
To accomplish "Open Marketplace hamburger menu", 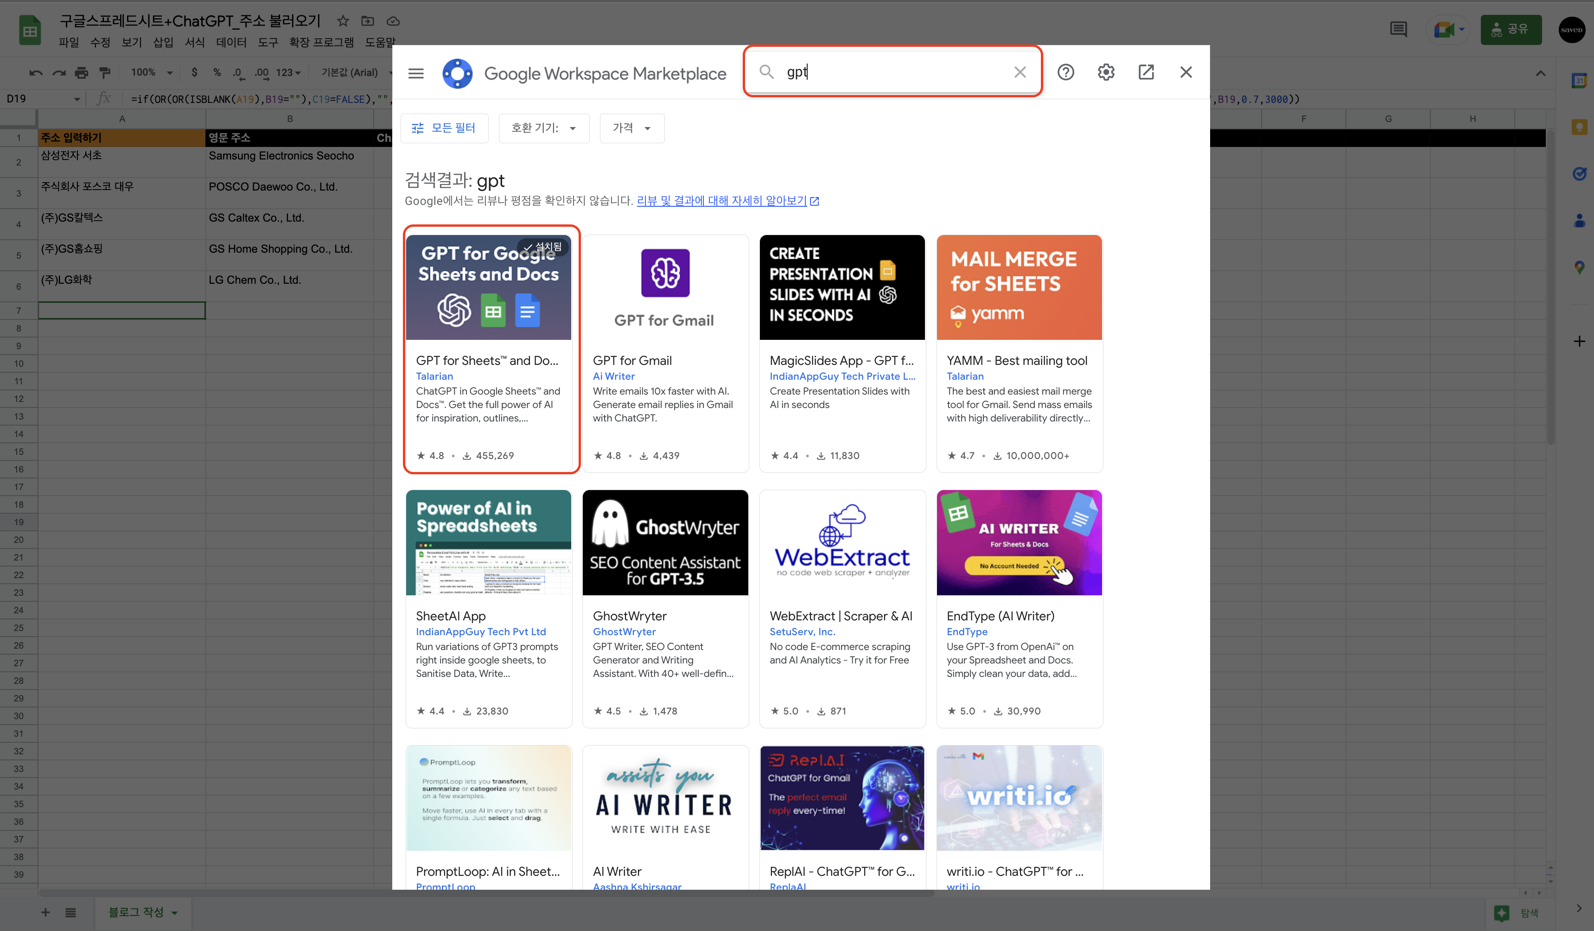I will pyautogui.click(x=415, y=73).
